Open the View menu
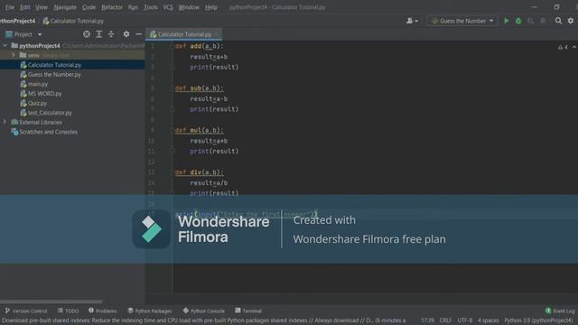Screen dimensions: 578x325 tap(42, 7)
